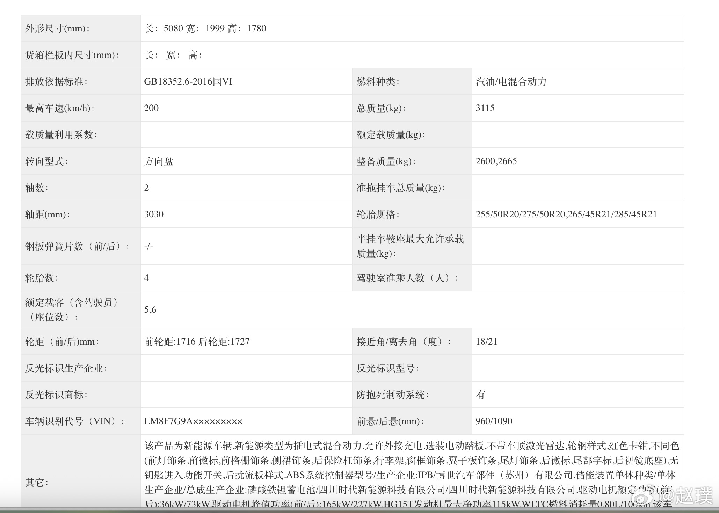This screenshot has height=513, width=719.
Task: Click the label '轴距(mm):'
Action: coord(48,214)
